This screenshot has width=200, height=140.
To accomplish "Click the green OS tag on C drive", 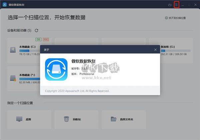I will tap(38, 39).
